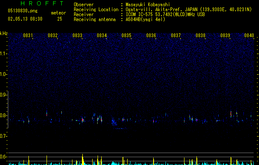Click the 0831 time marker
This screenshot has width=259, height=165.
pyautogui.click(x=28, y=35)
